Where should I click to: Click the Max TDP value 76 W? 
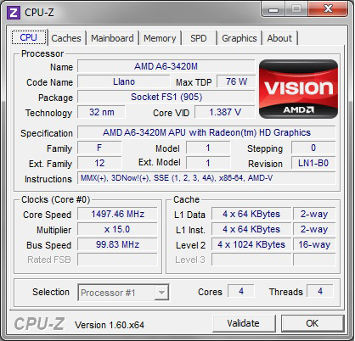[x=236, y=82]
